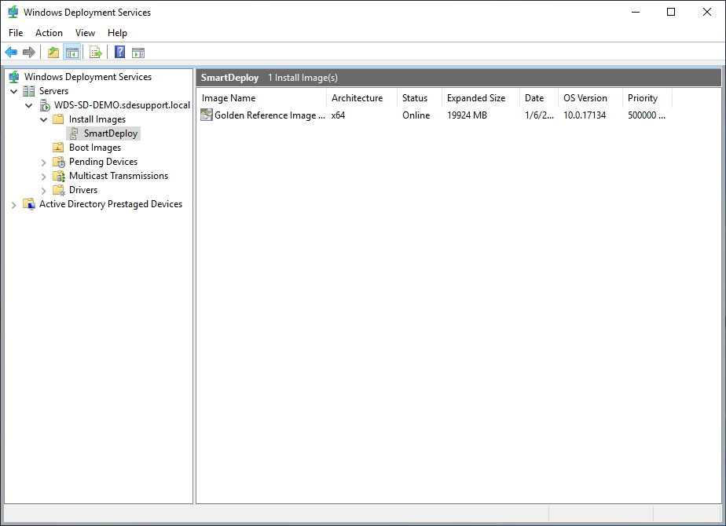Maximize the Windows Deployment Services window
The width and height of the screenshot is (726, 526).
(671, 12)
